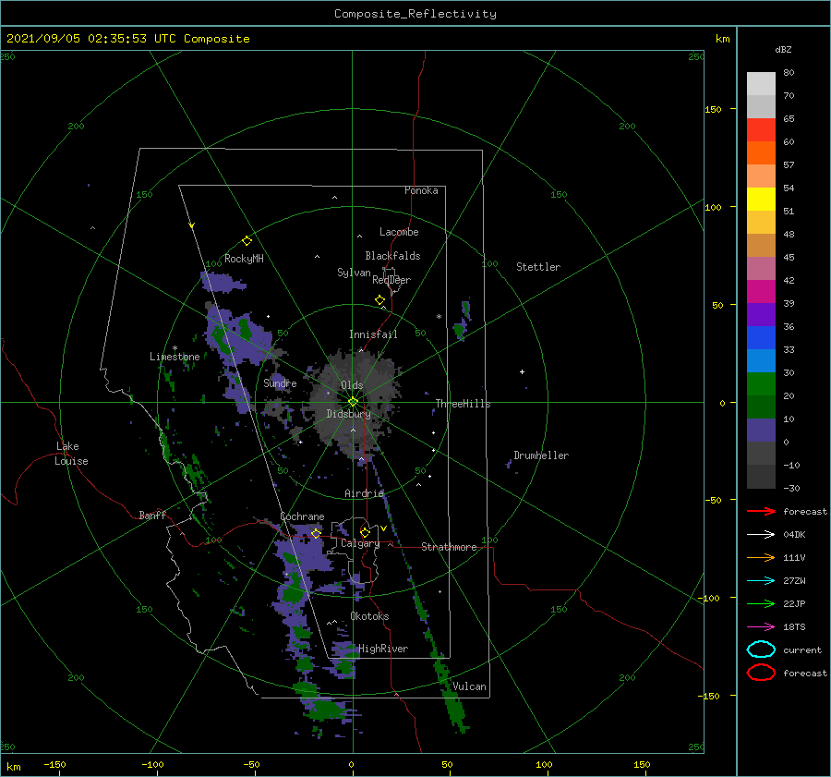Click the bright green 30-20 dBZ swatch

click(x=761, y=384)
